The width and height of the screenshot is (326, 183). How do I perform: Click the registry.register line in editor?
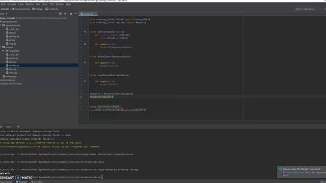pos(101,97)
